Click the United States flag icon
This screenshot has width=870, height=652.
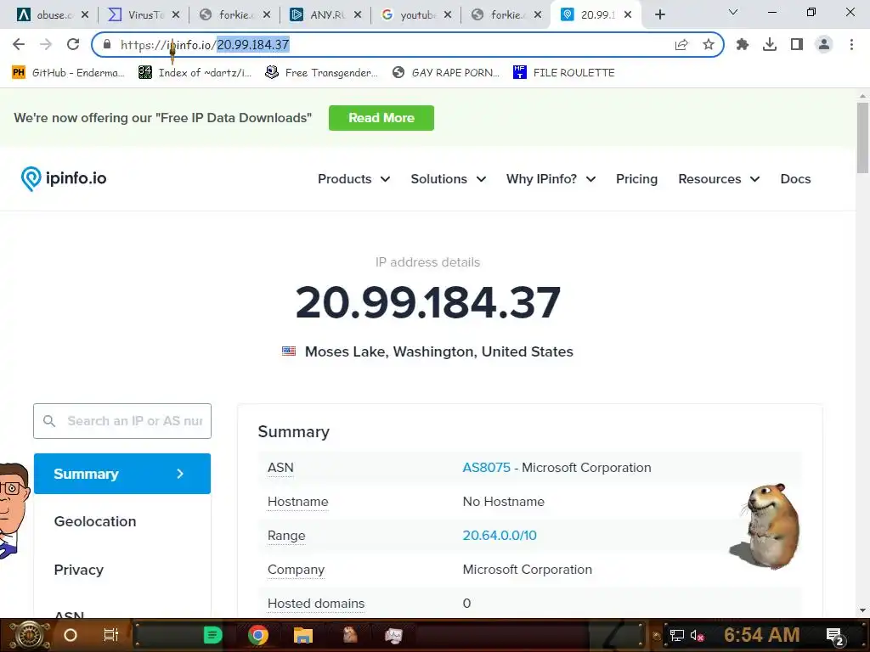289,351
